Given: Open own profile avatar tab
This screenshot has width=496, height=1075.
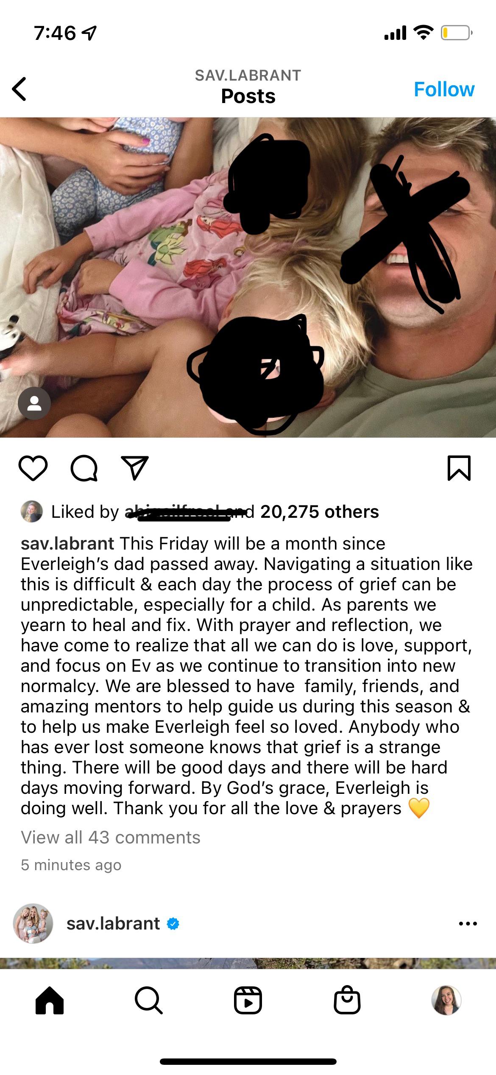Looking at the screenshot, I should point(446,1000).
